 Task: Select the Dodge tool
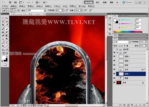(x=7, y=39)
